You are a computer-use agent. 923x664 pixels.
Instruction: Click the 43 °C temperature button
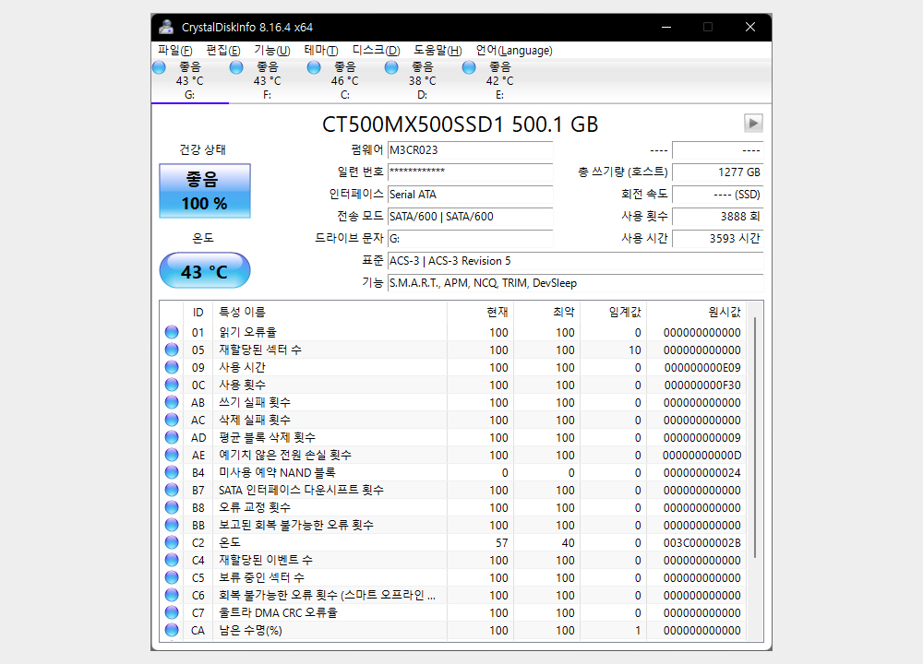[x=205, y=270]
